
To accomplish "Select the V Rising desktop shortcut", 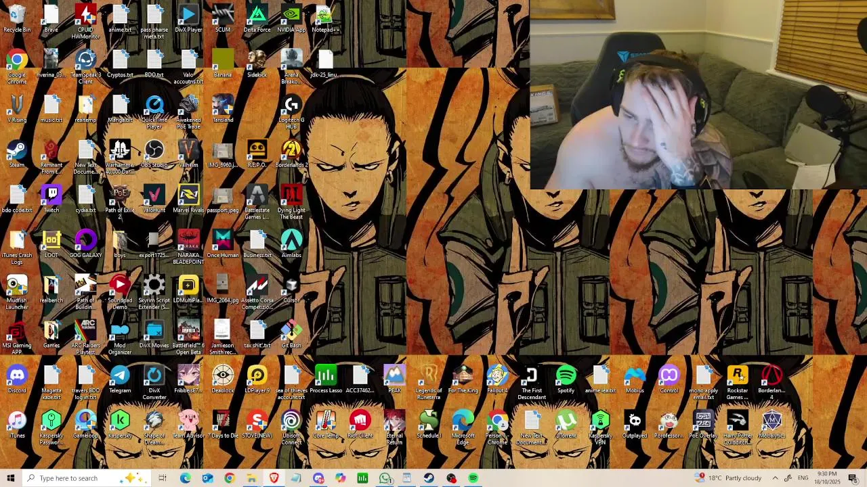I will coord(17,109).
